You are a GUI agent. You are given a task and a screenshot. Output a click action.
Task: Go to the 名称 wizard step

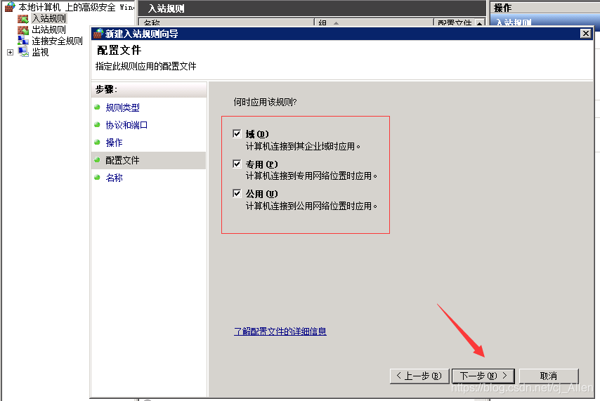(114, 178)
